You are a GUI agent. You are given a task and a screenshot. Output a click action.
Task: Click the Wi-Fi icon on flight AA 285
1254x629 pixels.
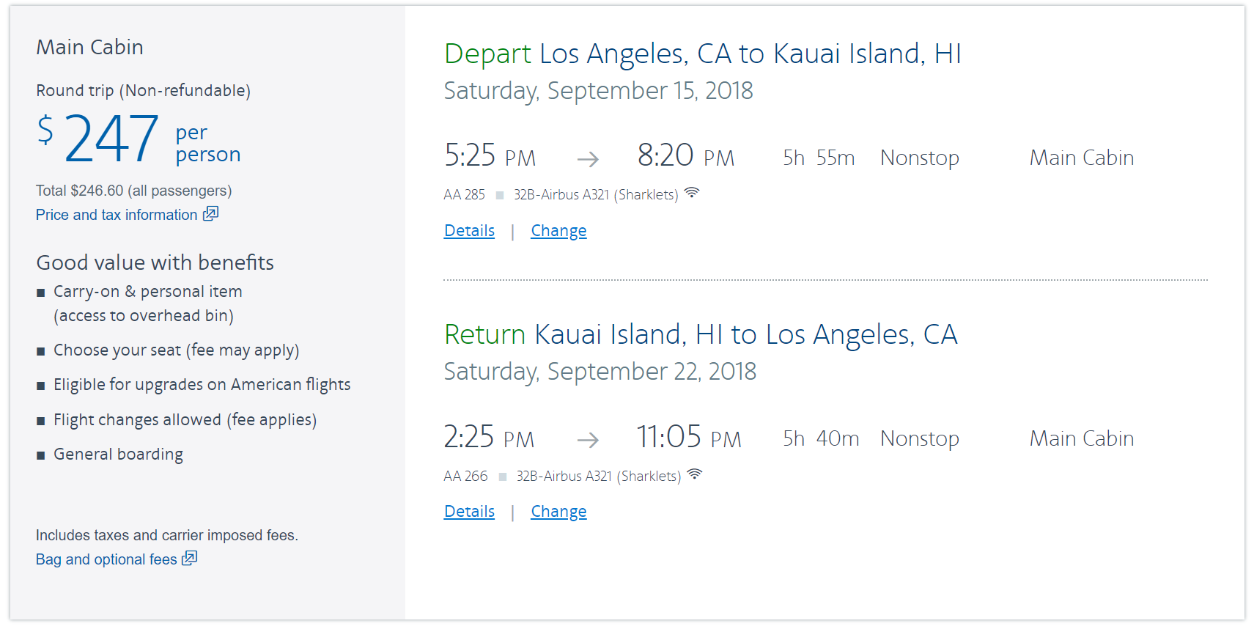tap(692, 193)
